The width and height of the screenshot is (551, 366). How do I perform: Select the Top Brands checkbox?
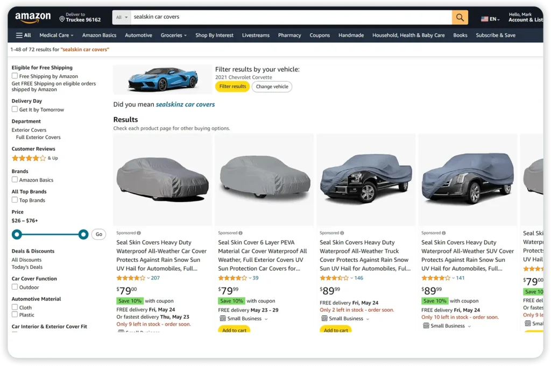[x=15, y=200]
